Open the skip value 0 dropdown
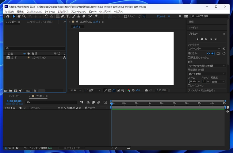The image size is (233, 153). tap(205, 82)
